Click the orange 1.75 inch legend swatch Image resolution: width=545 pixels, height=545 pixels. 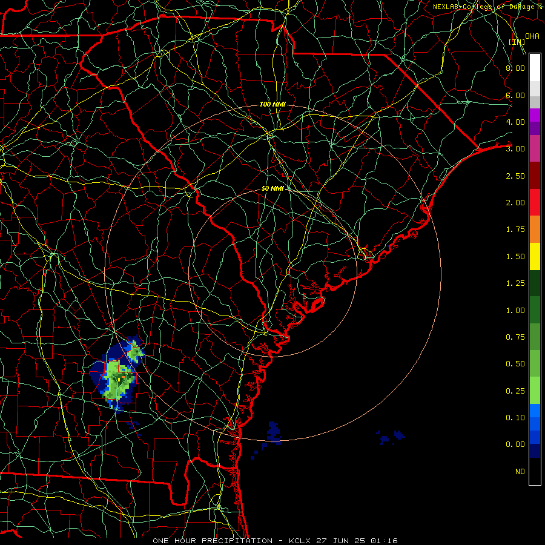(x=535, y=230)
